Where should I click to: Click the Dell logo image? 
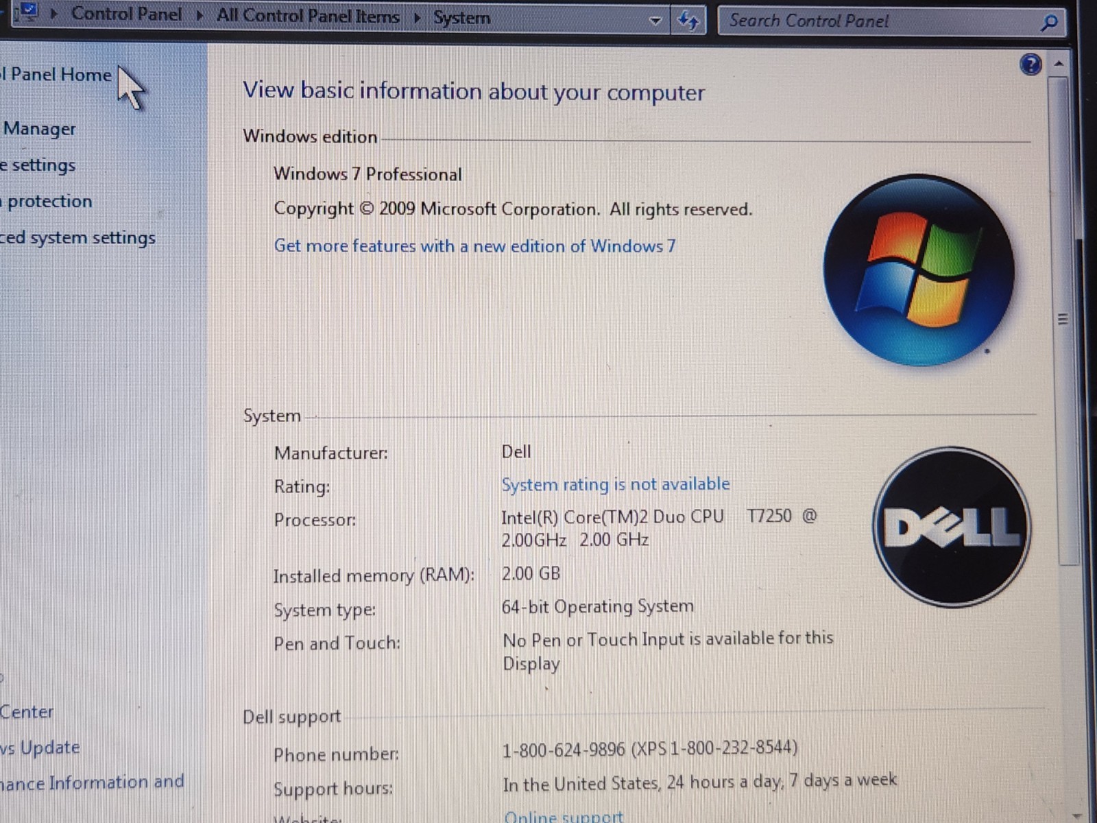click(x=952, y=527)
